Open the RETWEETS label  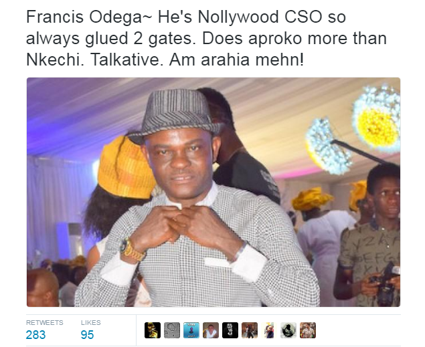pos(44,323)
